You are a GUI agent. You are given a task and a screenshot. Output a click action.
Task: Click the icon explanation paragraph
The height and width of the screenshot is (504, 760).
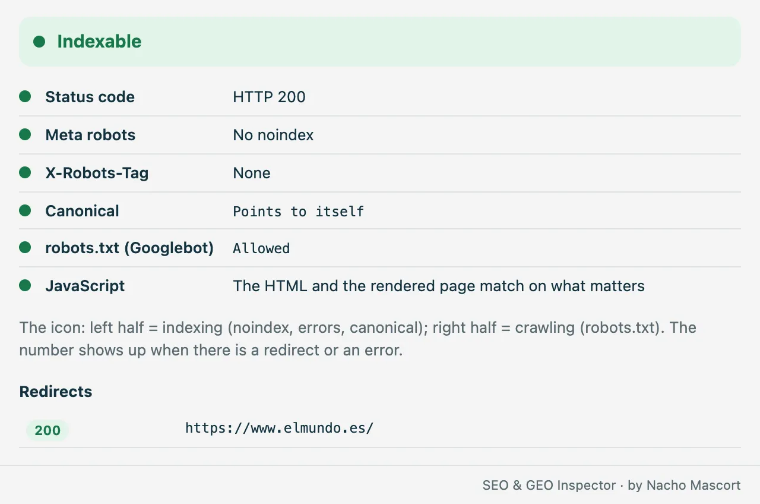pyautogui.click(x=358, y=339)
